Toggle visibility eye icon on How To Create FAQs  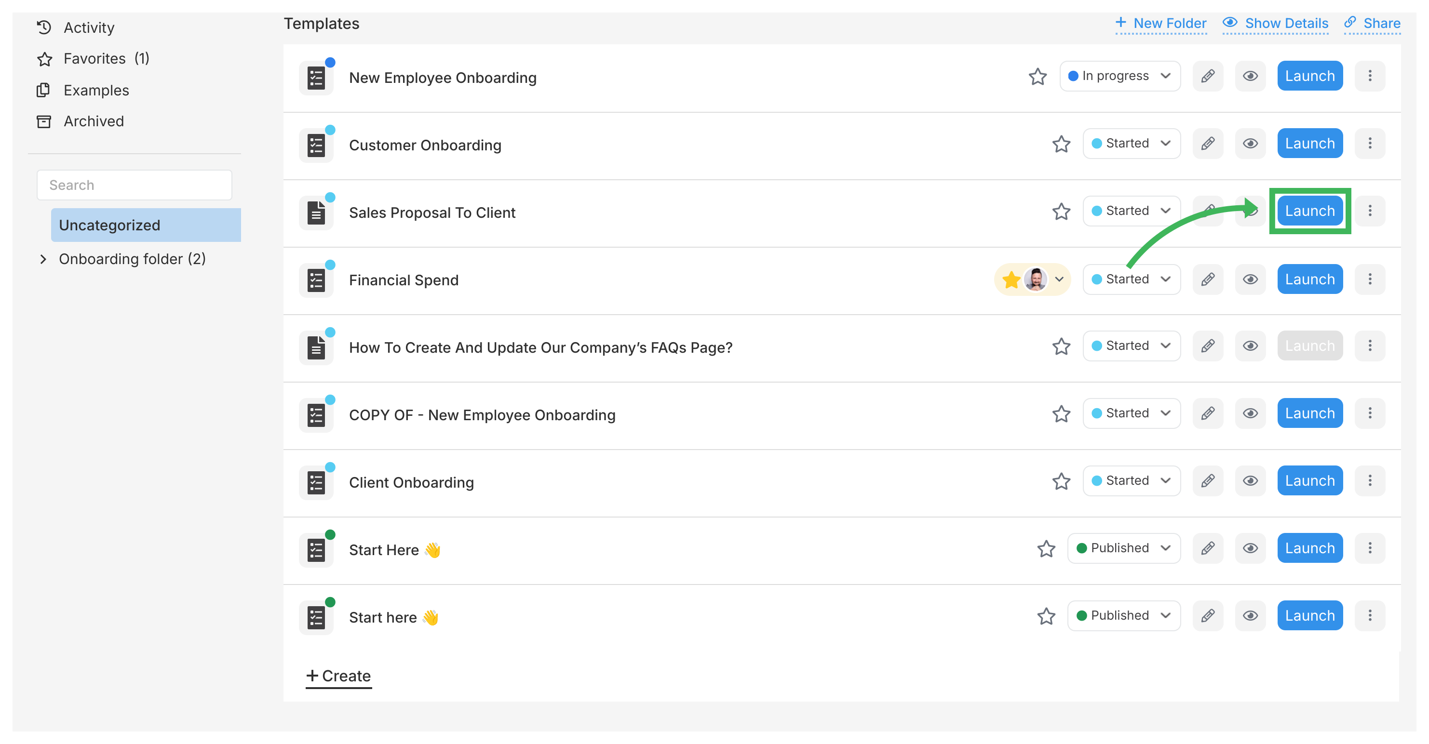pos(1250,347)
